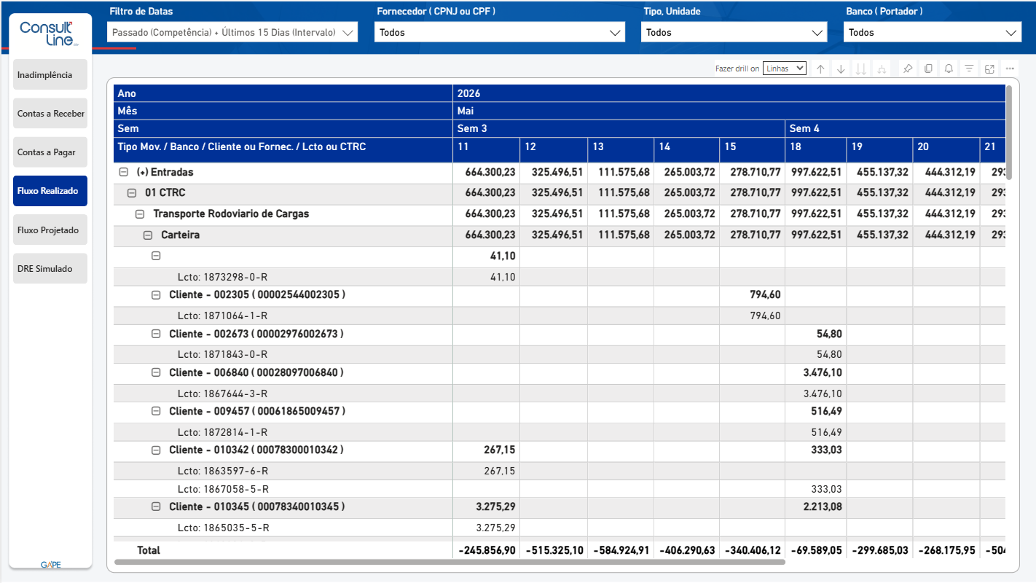The width and height of the screenshot is (1036, 583).
Task: Collapse the 01 CTRC row
Action: [132, 193]
